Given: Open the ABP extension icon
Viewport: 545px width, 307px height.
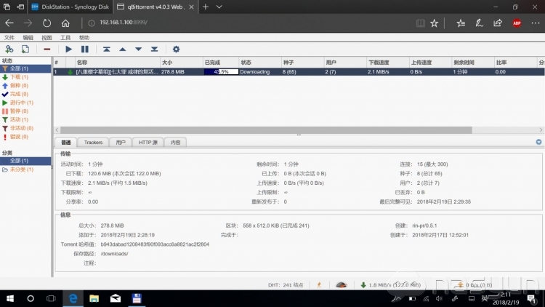Looking at the screenshot, I should [x=517, y=23].
